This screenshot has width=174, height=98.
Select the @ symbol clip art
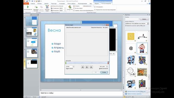point(131,48)
